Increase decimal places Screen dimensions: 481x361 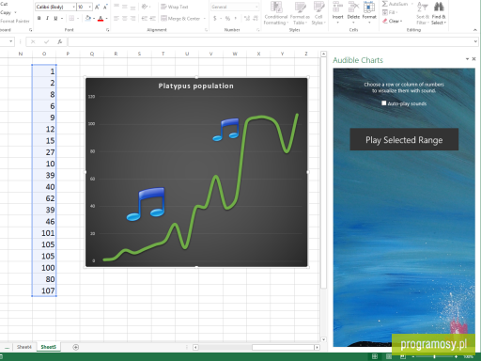(x=247, y=19)
